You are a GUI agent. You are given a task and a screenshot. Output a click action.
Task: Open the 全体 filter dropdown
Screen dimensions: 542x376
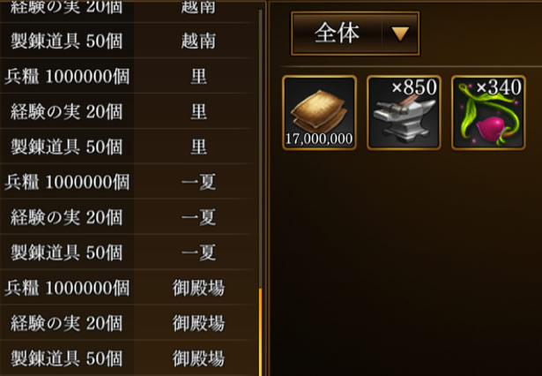tap(355, 34)
